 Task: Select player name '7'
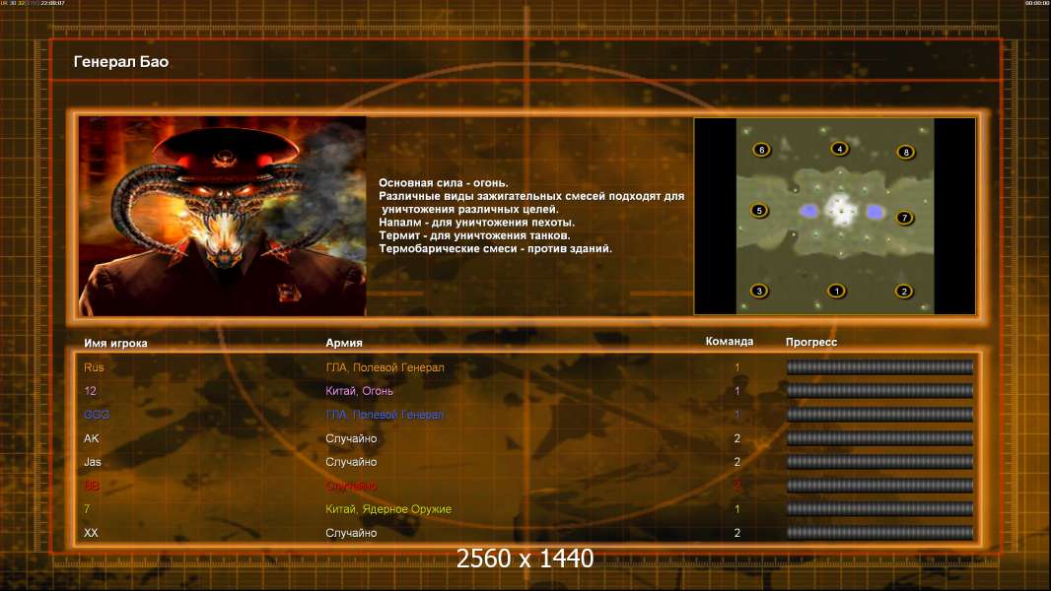[87, 509]
